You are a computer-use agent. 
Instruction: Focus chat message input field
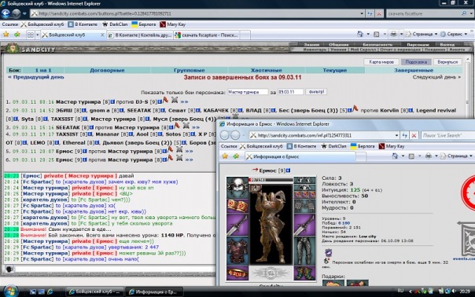coord(115,269)
